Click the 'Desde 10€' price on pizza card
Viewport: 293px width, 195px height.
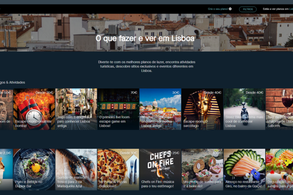click(x=129, y=153)
